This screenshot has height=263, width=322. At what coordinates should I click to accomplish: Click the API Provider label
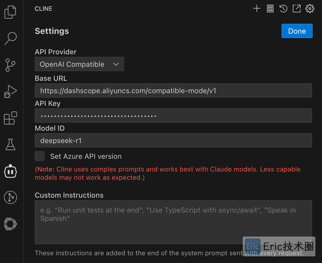pos(56,52)
